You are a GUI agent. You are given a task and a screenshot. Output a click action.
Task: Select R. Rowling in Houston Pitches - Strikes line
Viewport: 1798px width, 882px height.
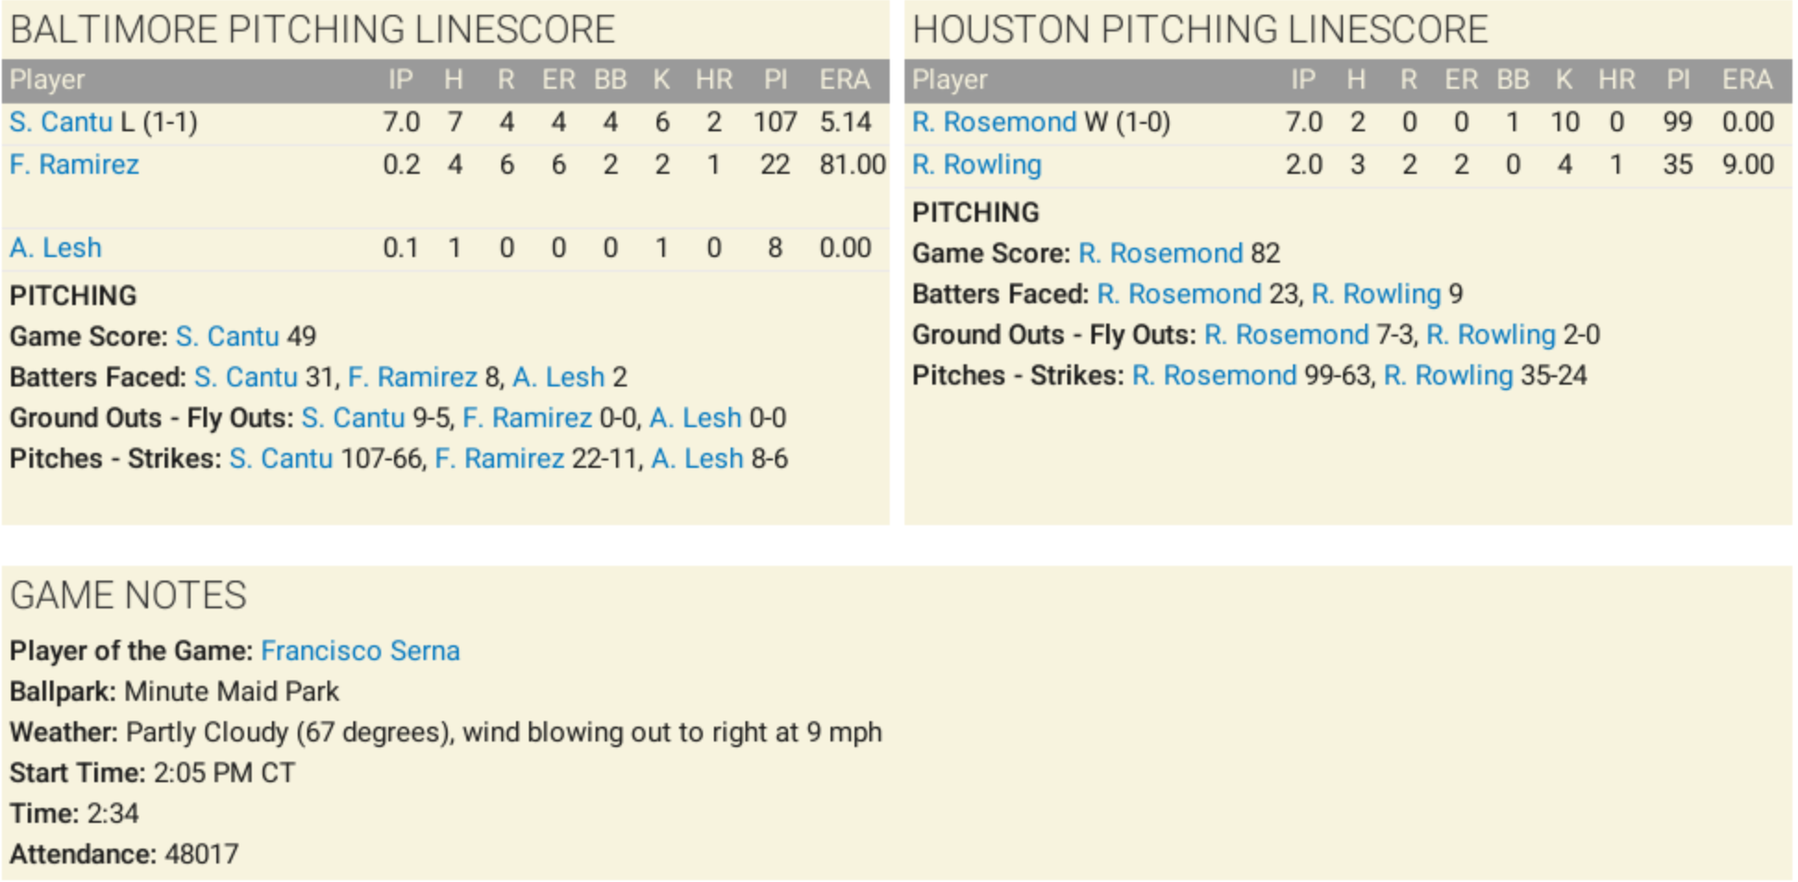point(1448,375)
